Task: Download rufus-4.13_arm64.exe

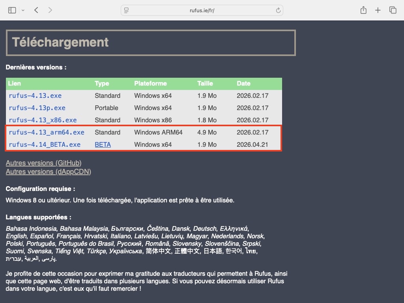Action: pyautogui.click(x=47, y=132)
